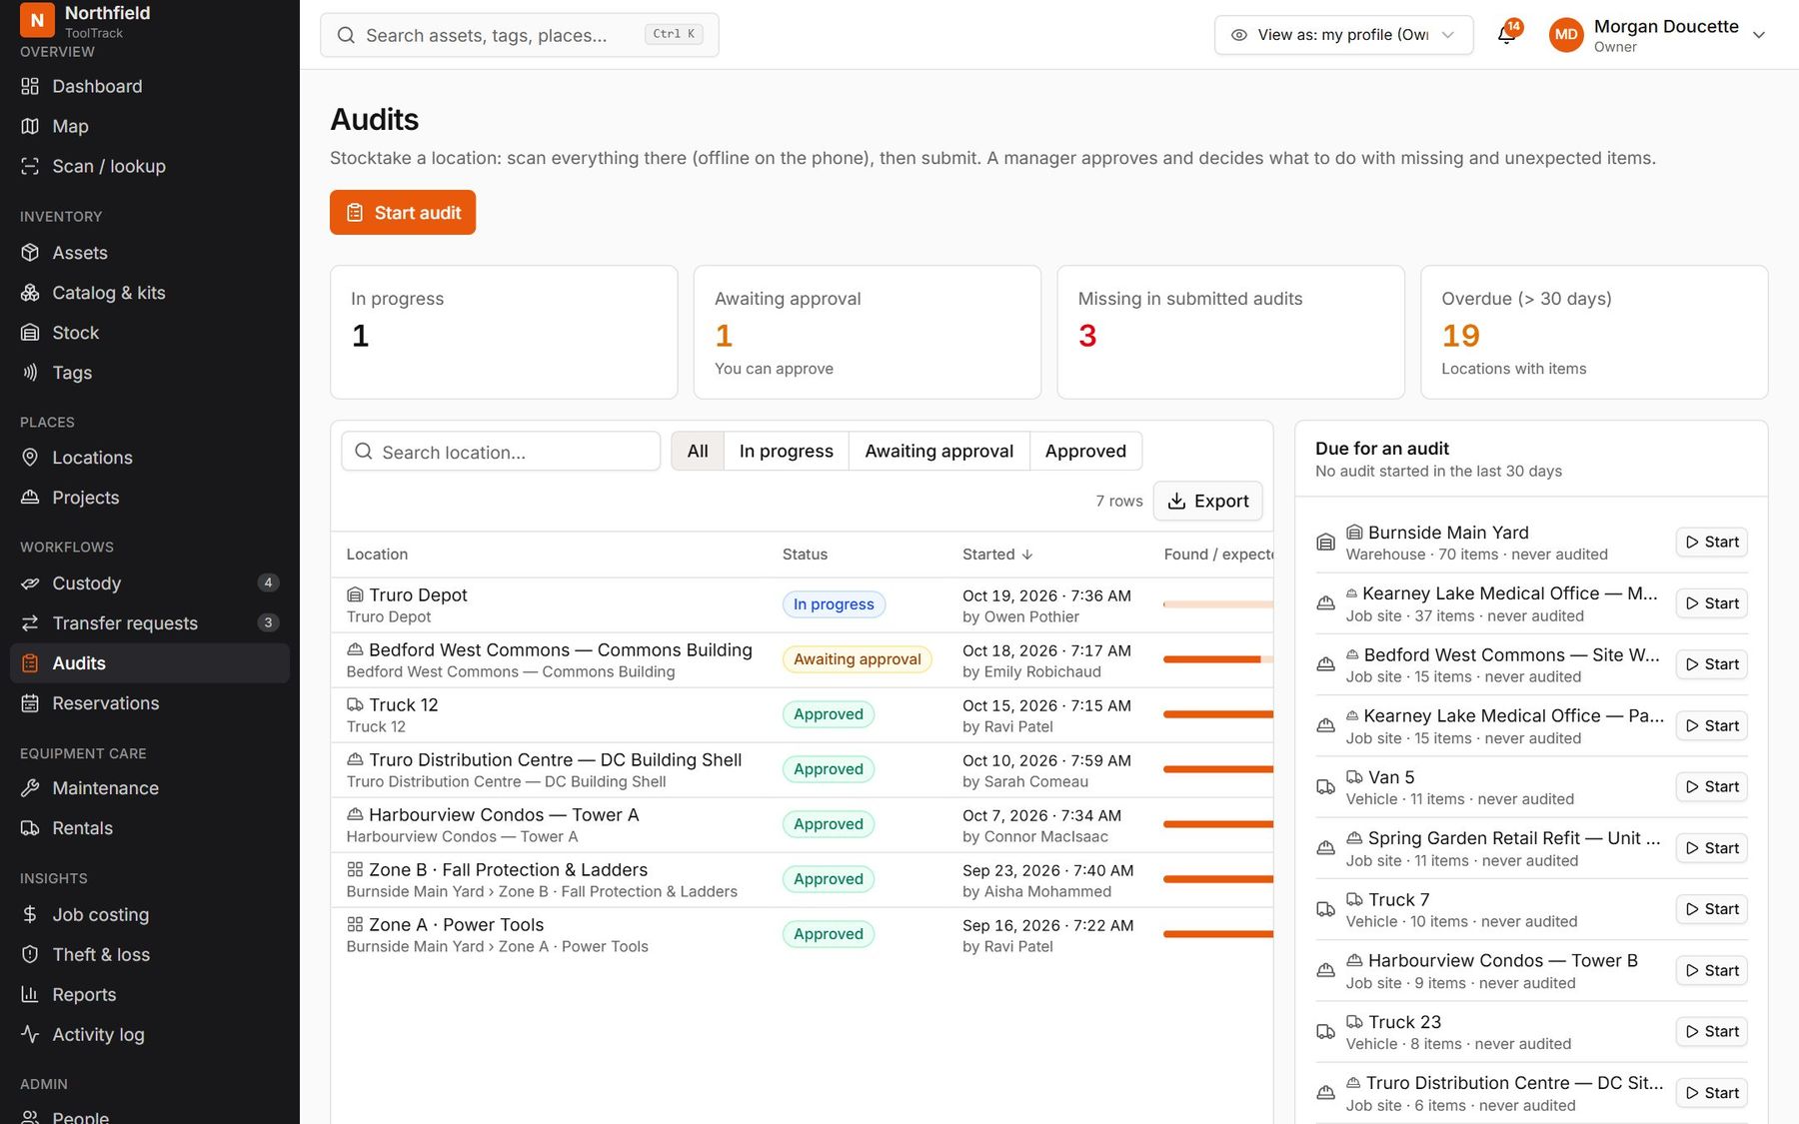Filter to Awaiting approval audits
Image resolution: width=1799 pixels, height=1124 pixels.
point(938,452)
